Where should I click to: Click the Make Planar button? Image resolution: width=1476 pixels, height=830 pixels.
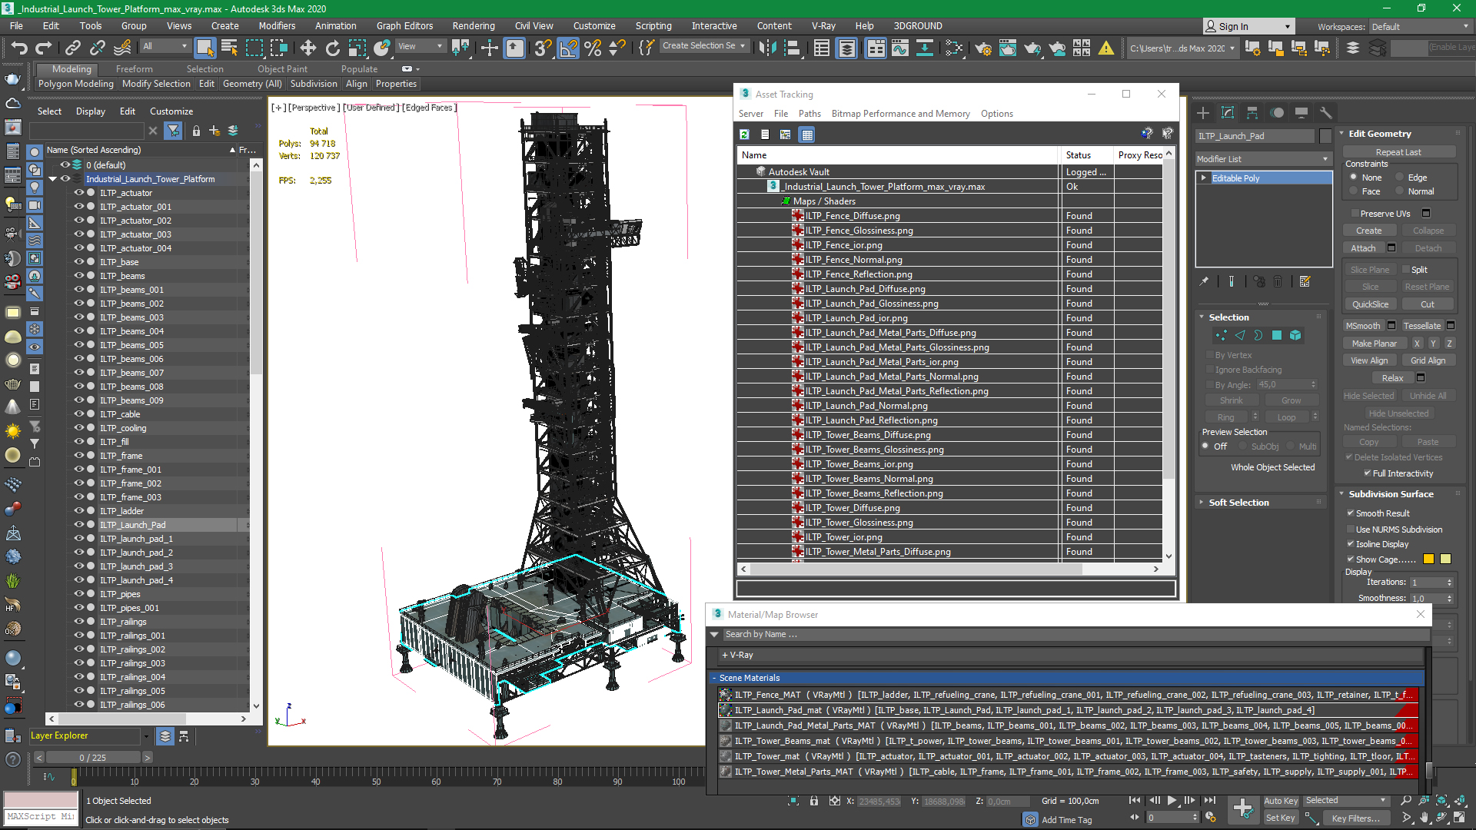coord(1375,344)
